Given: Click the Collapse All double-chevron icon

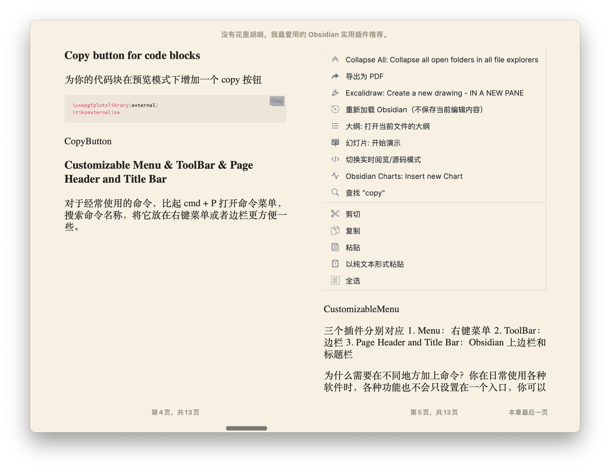Looking at the screenshot, I should [x=335, y=60].
